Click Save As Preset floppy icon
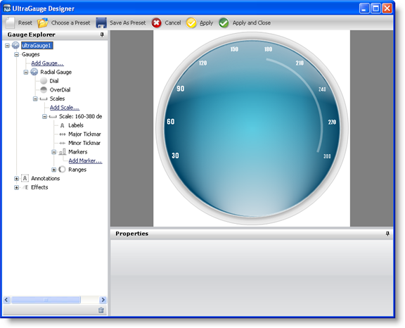405x328 pixels. coord(101,23)
